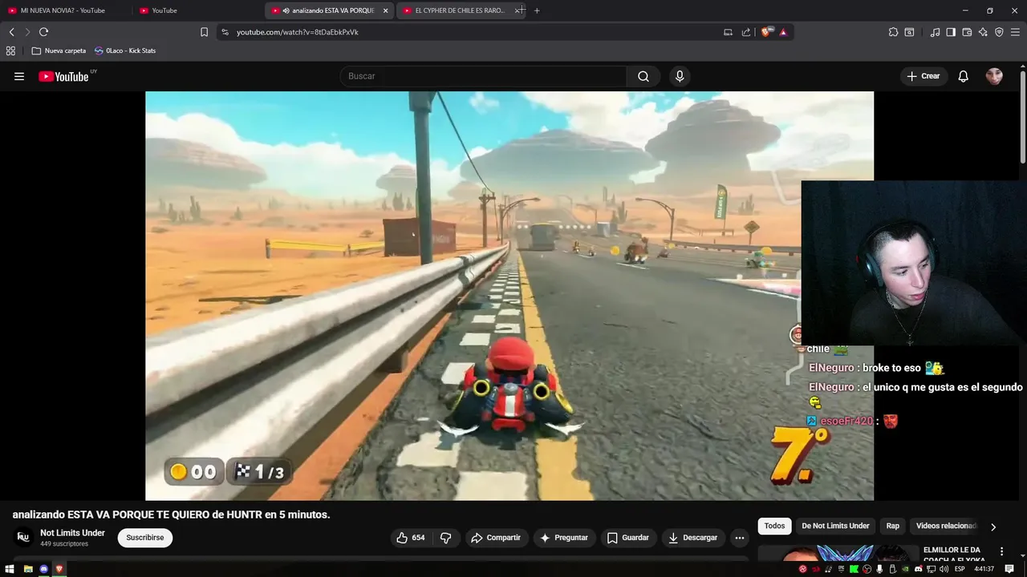
Task: Select De Not Limits Under chip
Action: coord(835,526)
